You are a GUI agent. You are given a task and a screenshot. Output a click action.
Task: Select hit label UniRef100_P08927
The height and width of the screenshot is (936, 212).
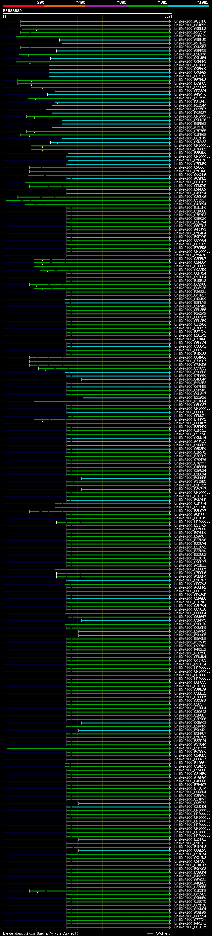click(190, 113)
